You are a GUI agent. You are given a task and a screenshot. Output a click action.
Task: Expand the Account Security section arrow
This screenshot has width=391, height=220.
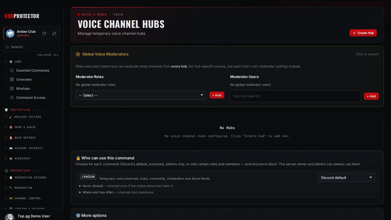point(6,148)
